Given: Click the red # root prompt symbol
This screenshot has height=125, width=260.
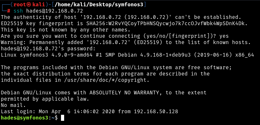Looking at the screenshot, I should 9,11.
